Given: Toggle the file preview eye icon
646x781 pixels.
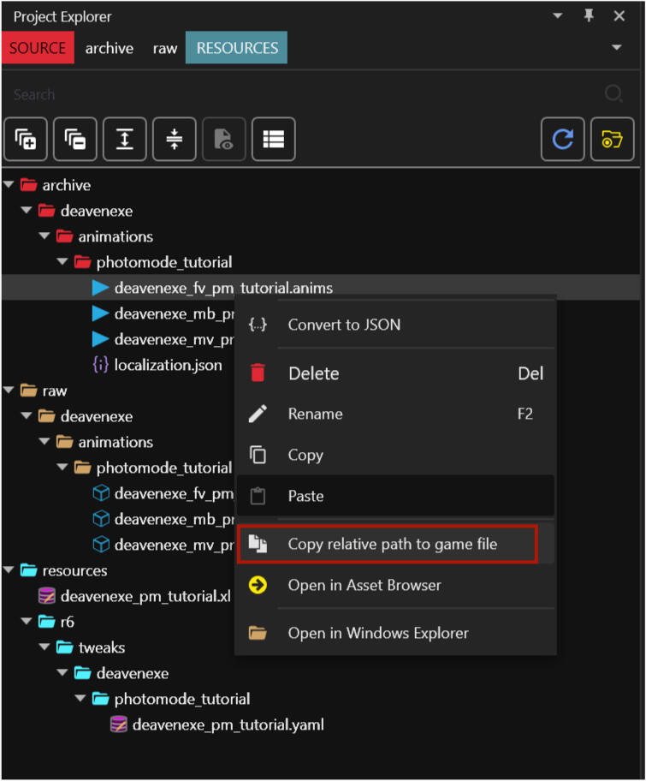Looking at the screenshot, I should 224,139.
